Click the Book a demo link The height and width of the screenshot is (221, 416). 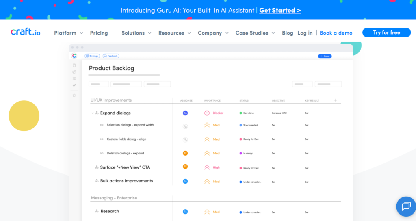(336, 33)
